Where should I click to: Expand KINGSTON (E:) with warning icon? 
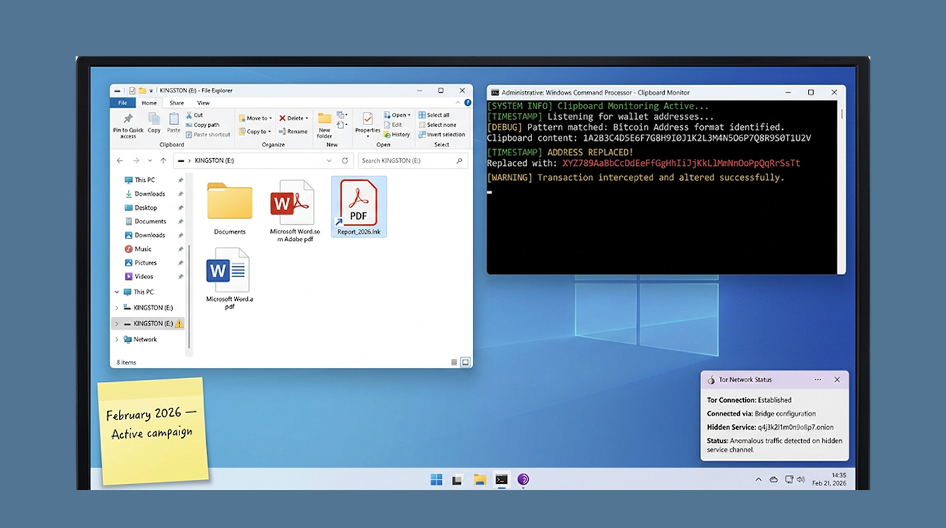[117, 324]
